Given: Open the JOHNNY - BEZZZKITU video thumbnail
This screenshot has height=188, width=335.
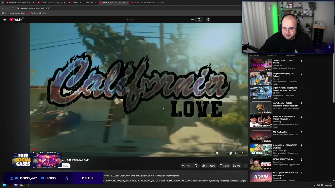Looking at the screenshot, I should pyautogui.click(x=261, y=65).
